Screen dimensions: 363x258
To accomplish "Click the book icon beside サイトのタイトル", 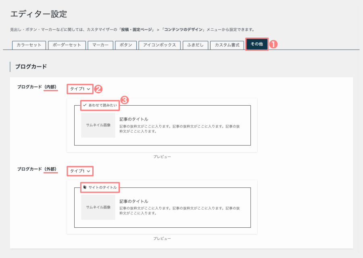I will [85, 187].
